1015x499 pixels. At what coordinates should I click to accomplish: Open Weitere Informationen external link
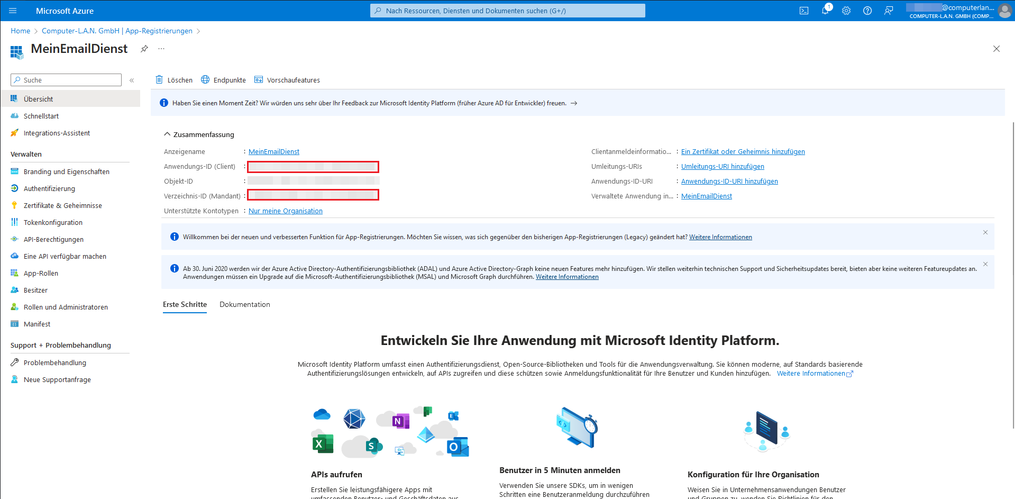pyautogui.click(x=815, y=374)
